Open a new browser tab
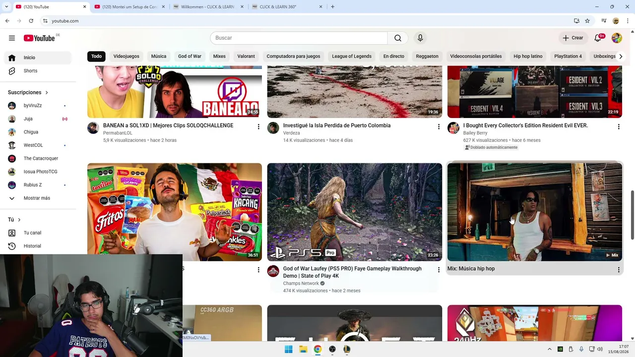 click(332, 7)
